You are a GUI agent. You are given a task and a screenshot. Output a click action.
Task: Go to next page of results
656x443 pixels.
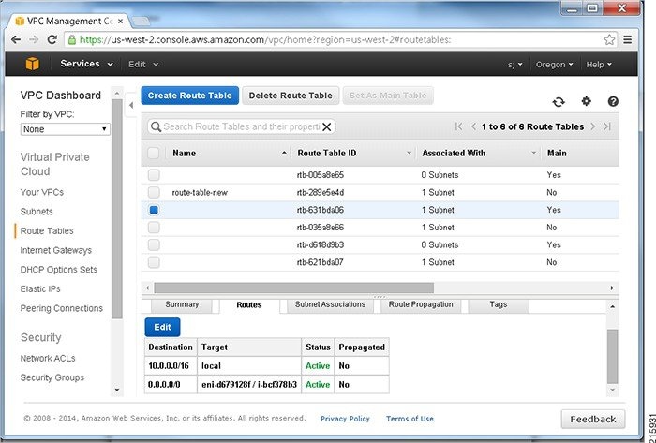coord(593,126)
